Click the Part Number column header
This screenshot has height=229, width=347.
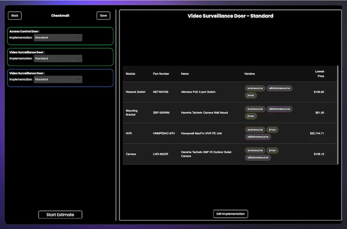161,74
